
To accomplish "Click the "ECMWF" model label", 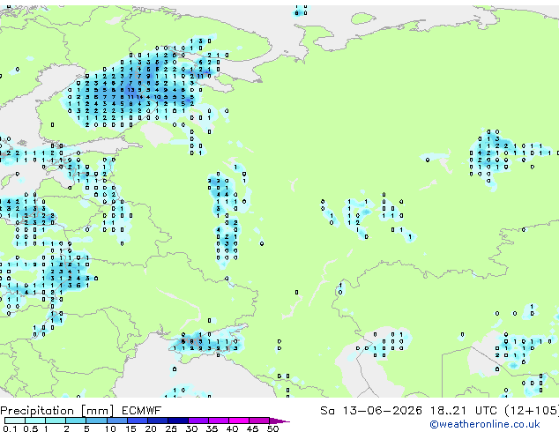I will [x=142, y=411].
